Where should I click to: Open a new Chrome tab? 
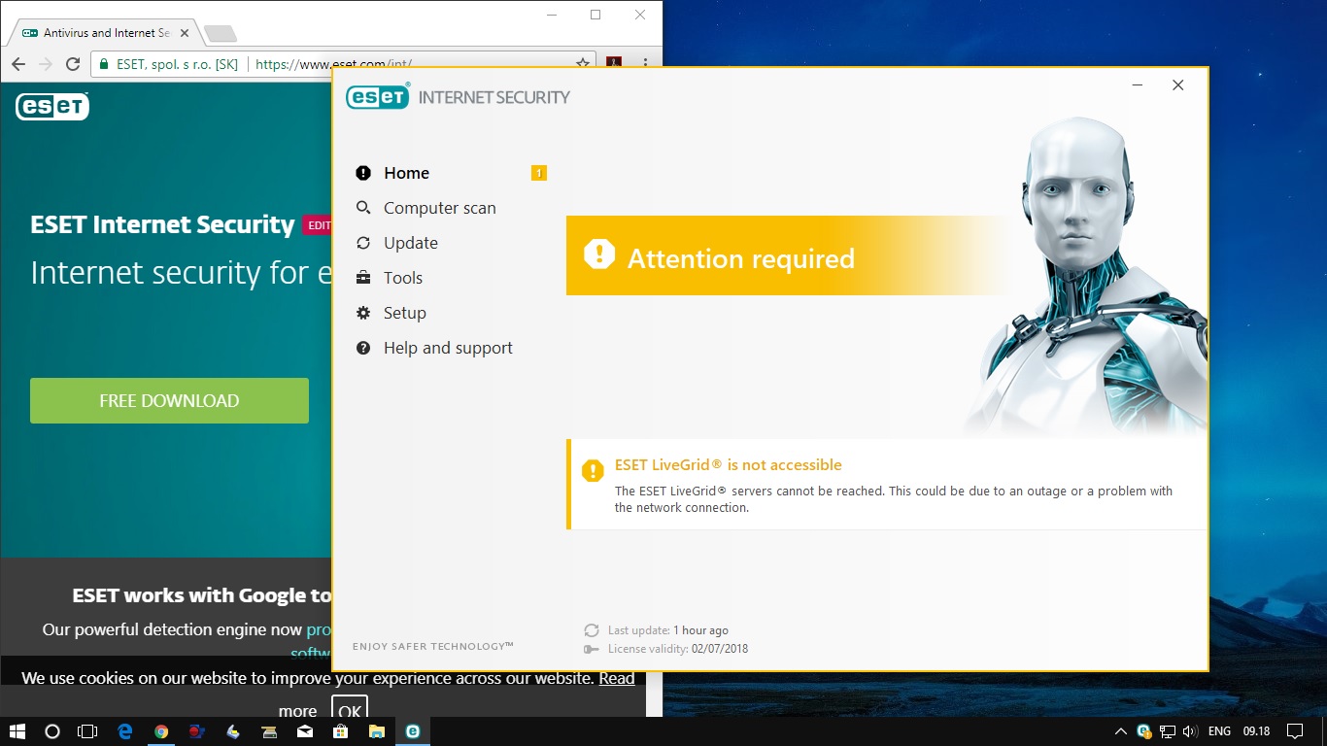point(221,34)
